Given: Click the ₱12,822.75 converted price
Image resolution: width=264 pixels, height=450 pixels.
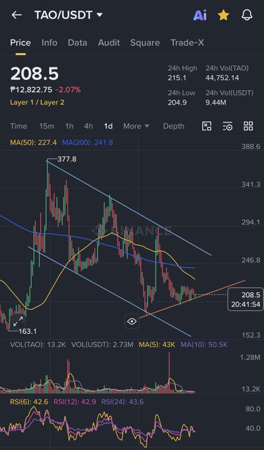Looking at the screenshot, I should pos(31,90).
